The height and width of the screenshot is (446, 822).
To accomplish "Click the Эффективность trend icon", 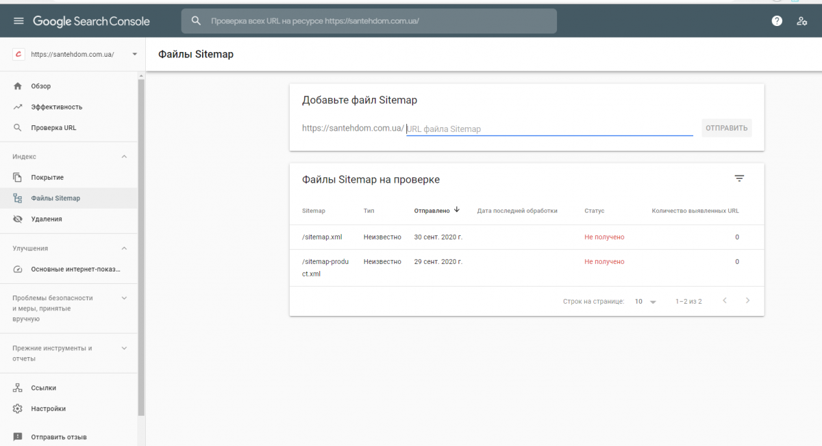I will pos(18,107).
